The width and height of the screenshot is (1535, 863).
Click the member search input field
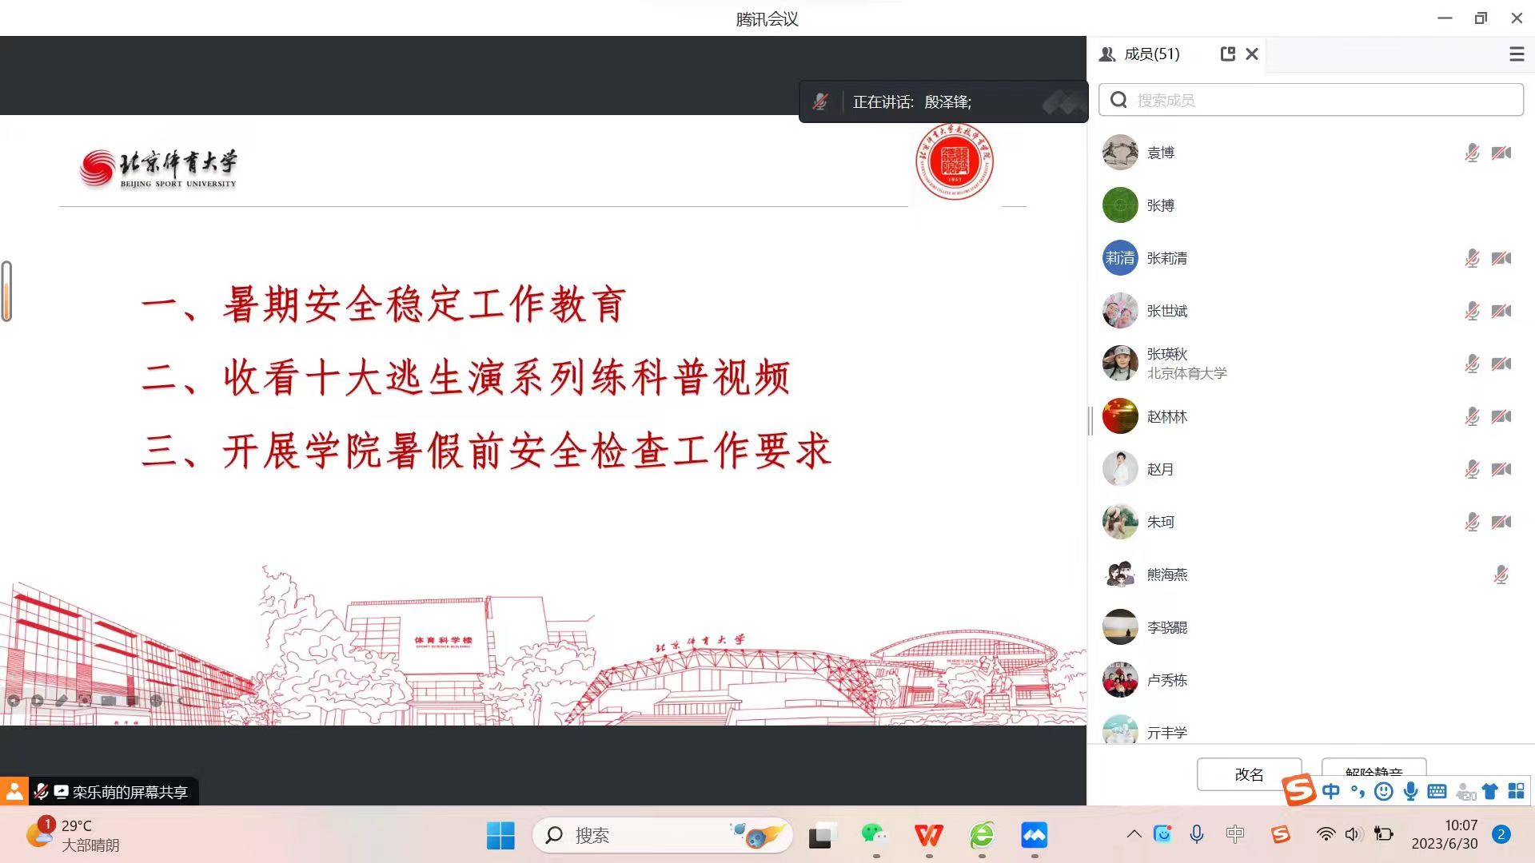[1311, 99]
